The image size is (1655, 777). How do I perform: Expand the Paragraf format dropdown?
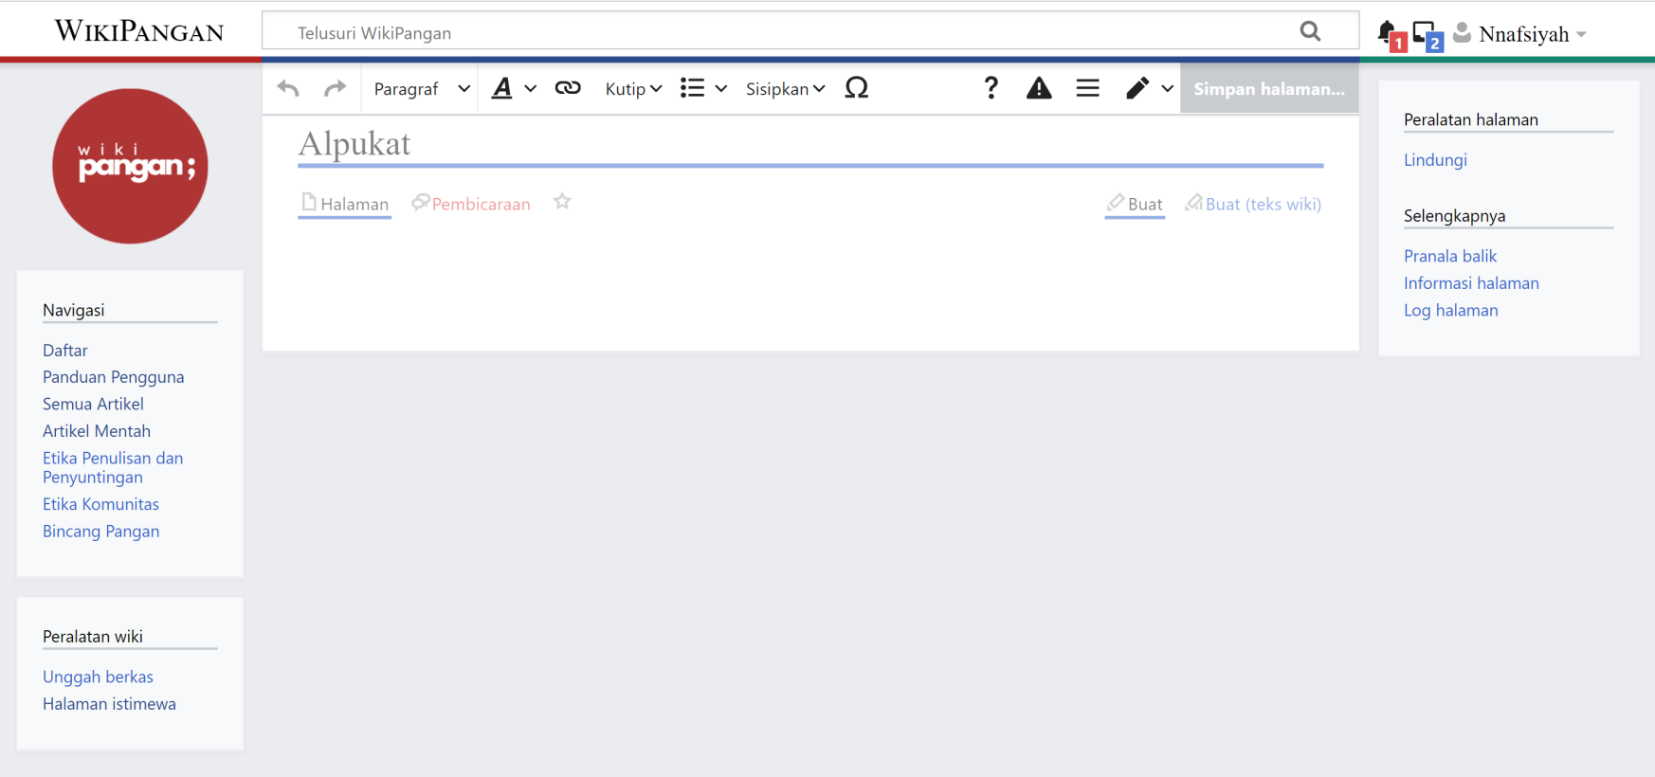[x=421, y=89]
